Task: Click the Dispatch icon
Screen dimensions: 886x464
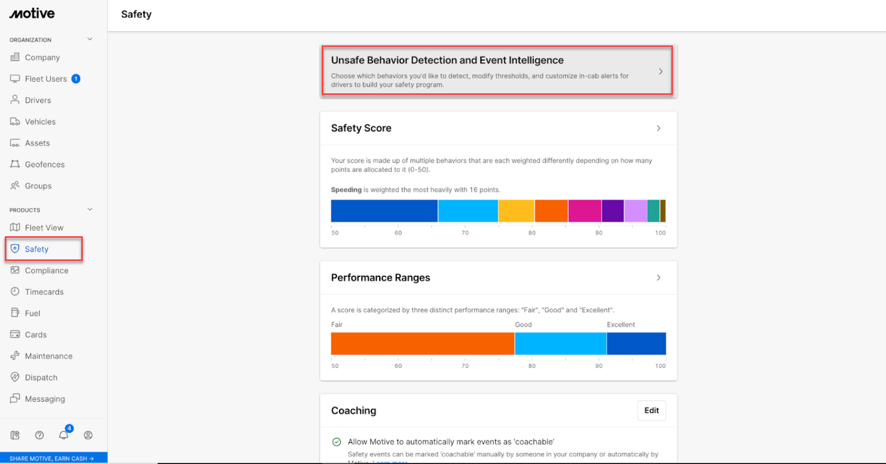Action: point(15,377)
